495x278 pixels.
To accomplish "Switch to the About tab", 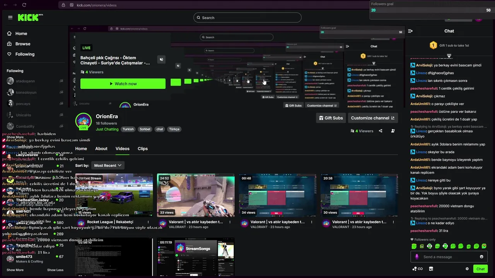I will [x=101, y=149].
